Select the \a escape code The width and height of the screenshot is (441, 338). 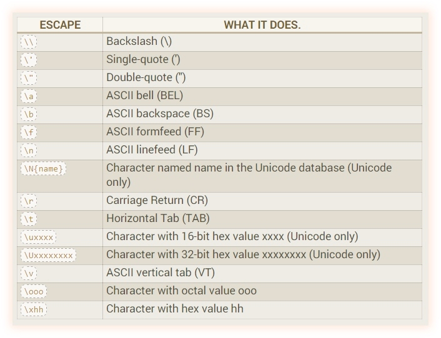tap(29, 96)
